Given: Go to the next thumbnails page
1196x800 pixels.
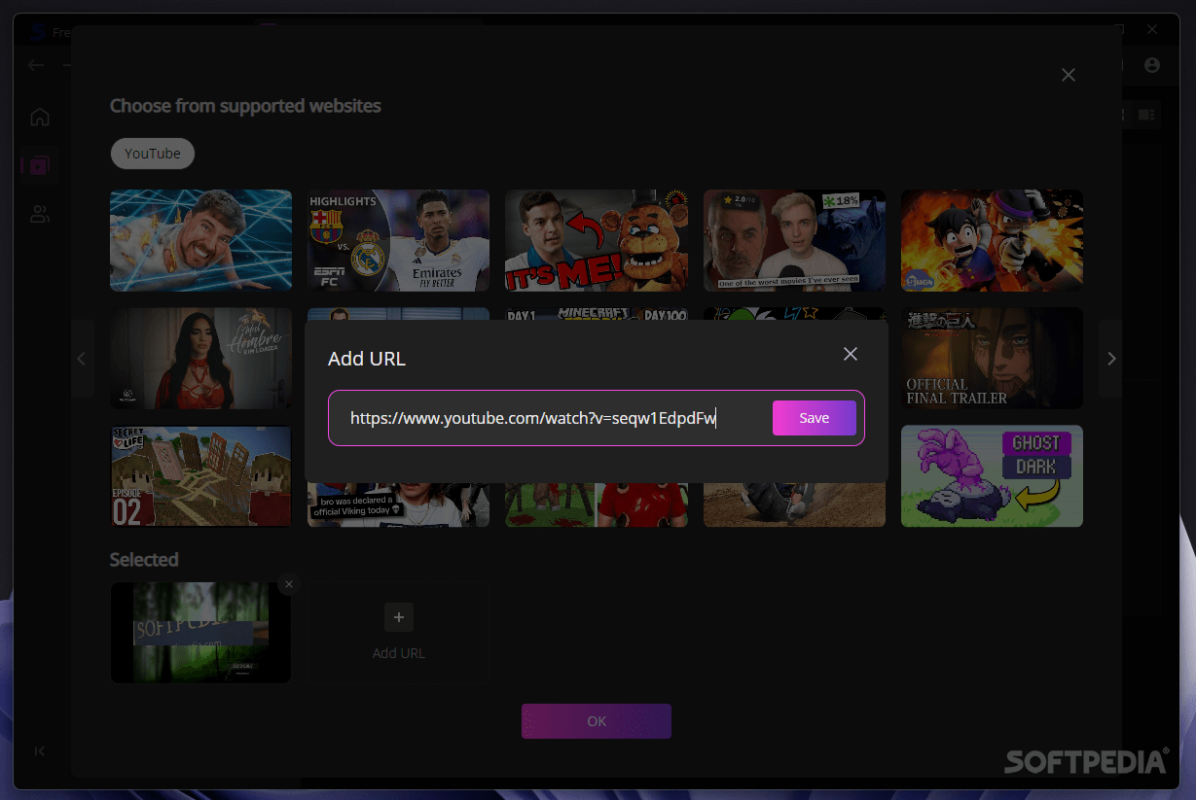Looking at the screenshot, I should click(x=1111, y=359).
